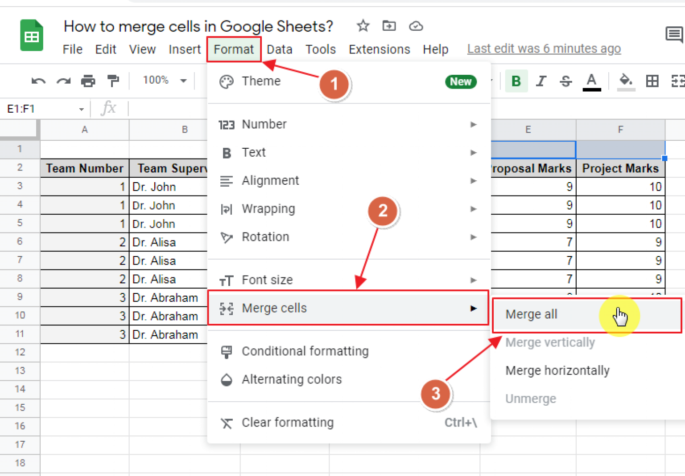685x476 pixels.
Task: Open the Borders toolbar icon
Action: (652, 81)
